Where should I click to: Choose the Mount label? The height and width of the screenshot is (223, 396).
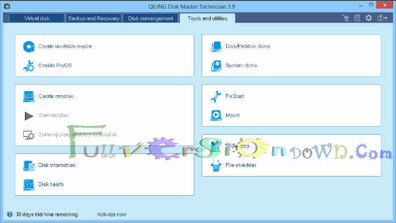click(233, 115)
